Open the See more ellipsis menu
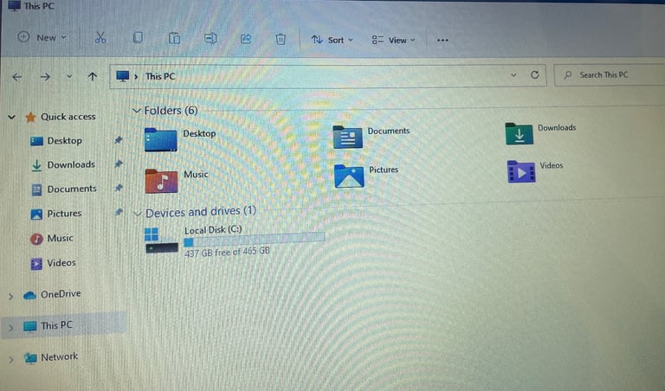 coord(442,41)
